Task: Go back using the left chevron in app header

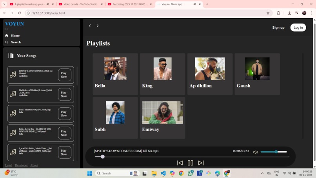Action: (90, 26)
